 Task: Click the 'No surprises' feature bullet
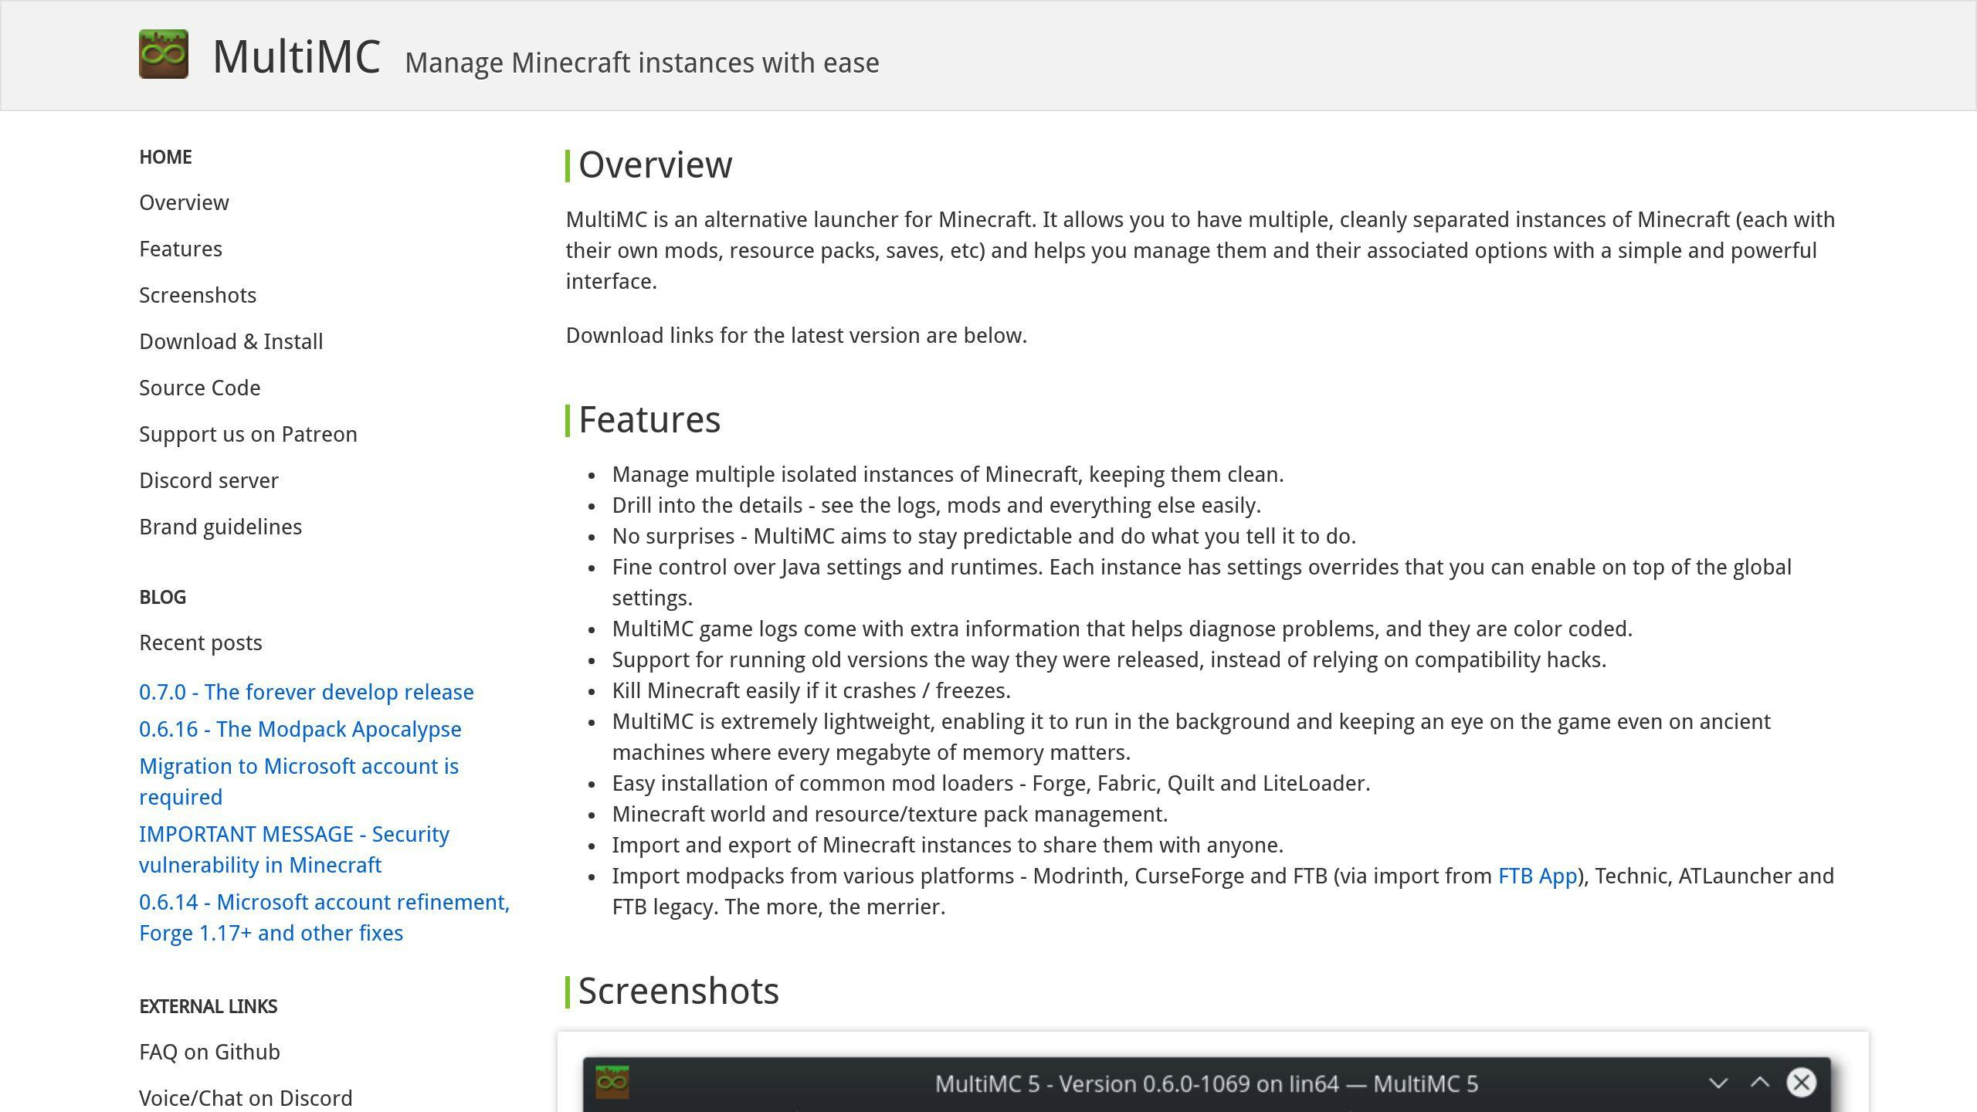[x=984, y=536]
